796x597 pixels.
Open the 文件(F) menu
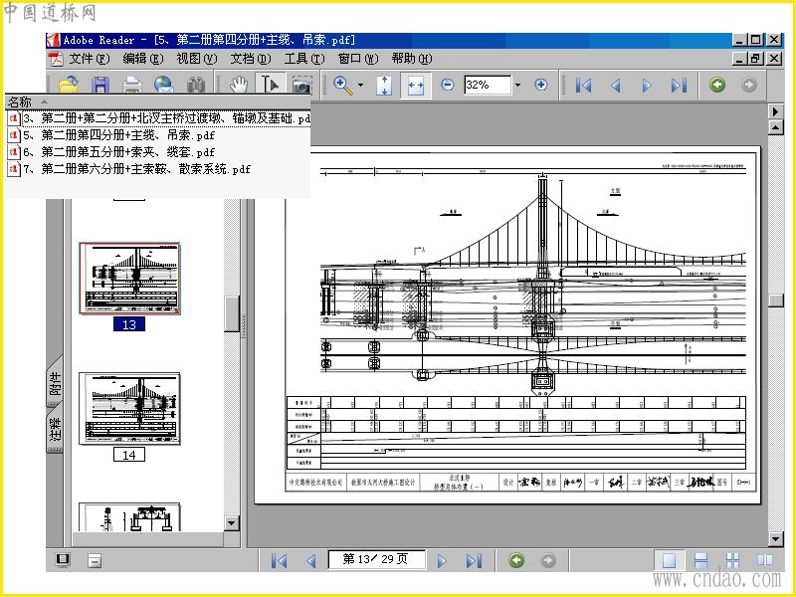[90, 59]
